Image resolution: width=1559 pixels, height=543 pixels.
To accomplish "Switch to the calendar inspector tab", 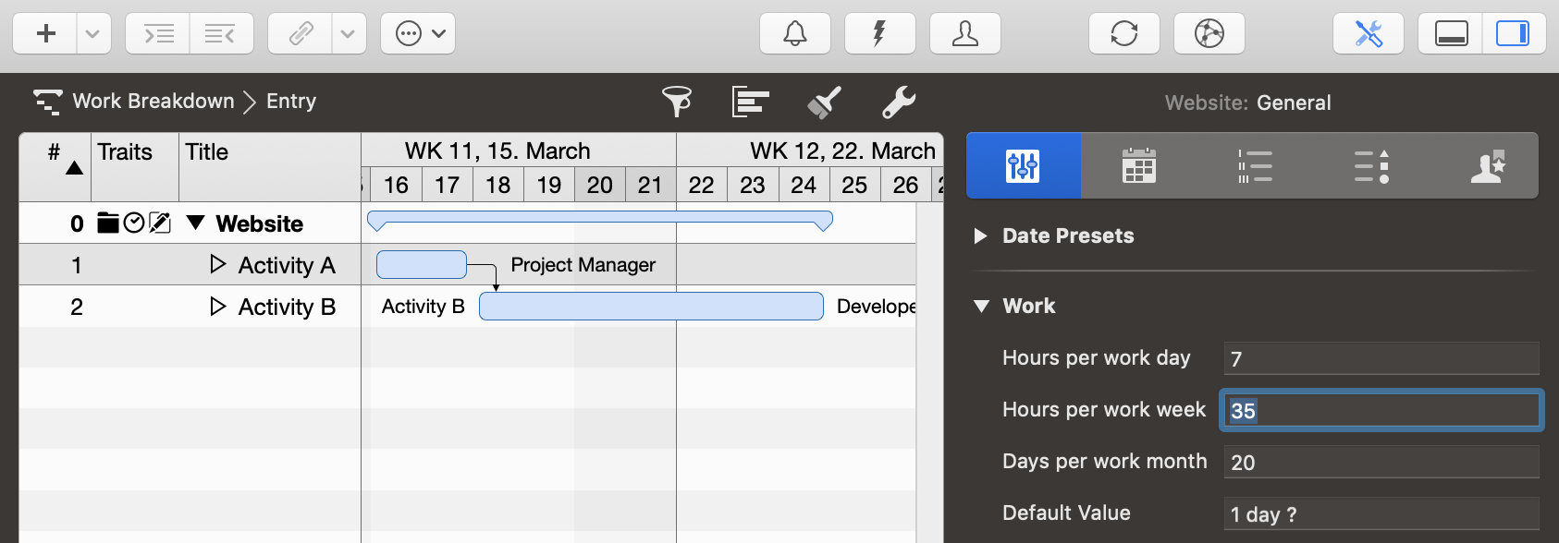I will [x=1138, y=166].
